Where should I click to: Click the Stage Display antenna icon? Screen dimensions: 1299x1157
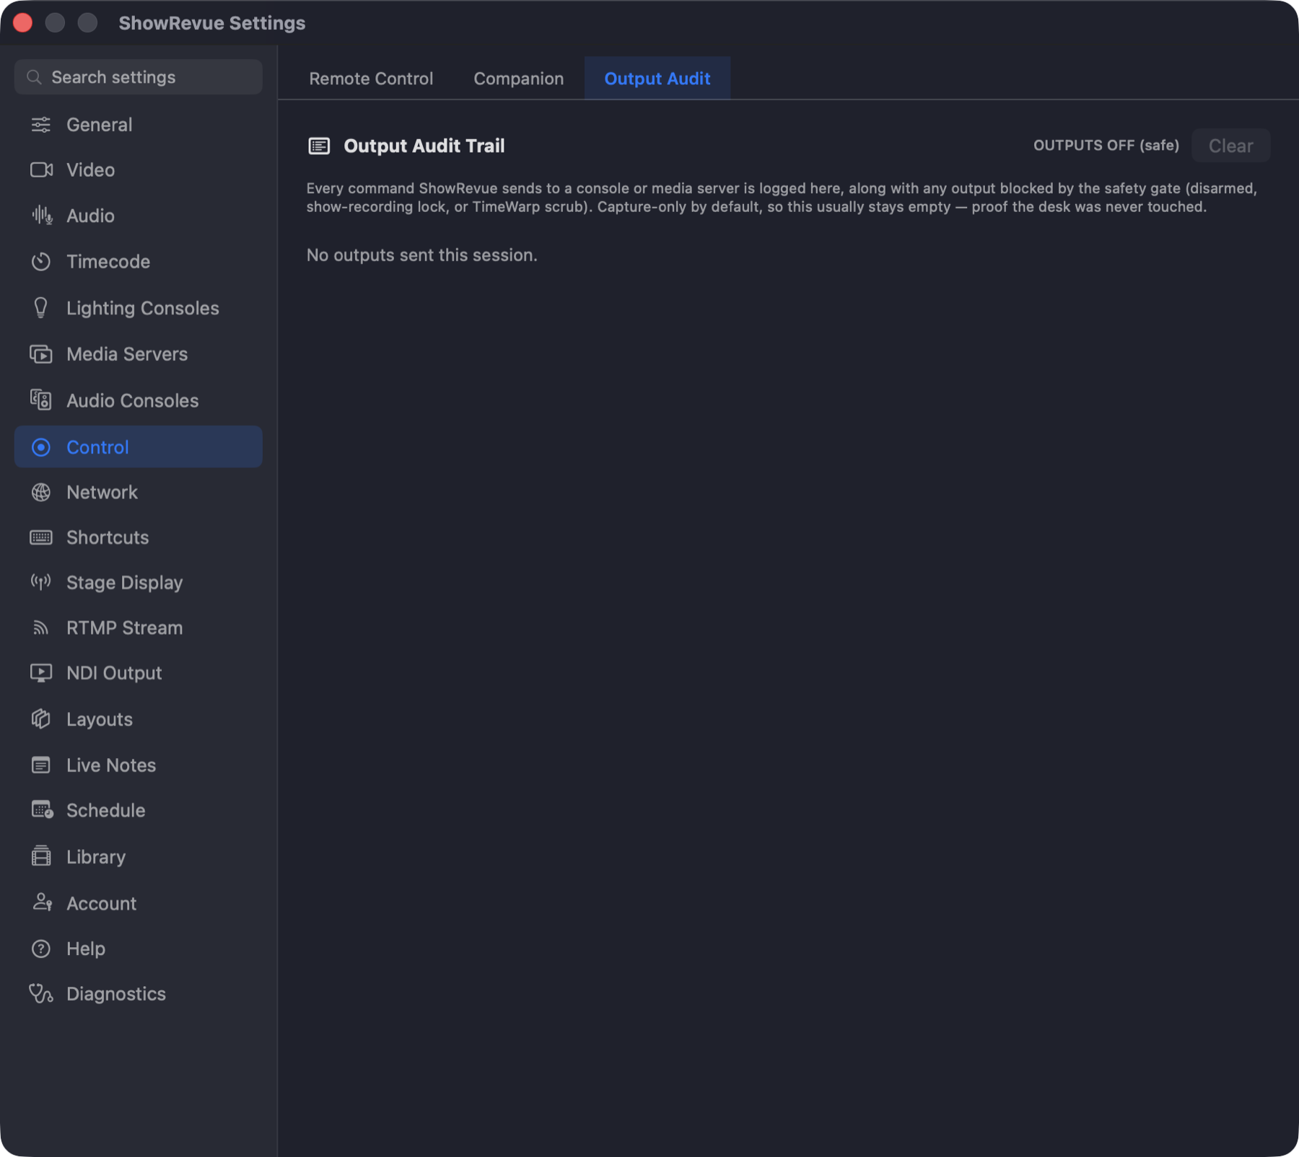pyautogui.click(x=41, y=582)
